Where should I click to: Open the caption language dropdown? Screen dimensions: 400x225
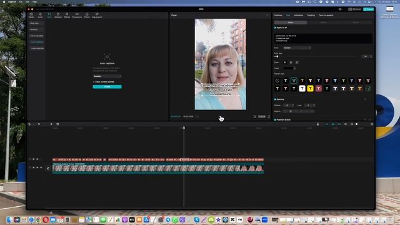coord(107,76)
